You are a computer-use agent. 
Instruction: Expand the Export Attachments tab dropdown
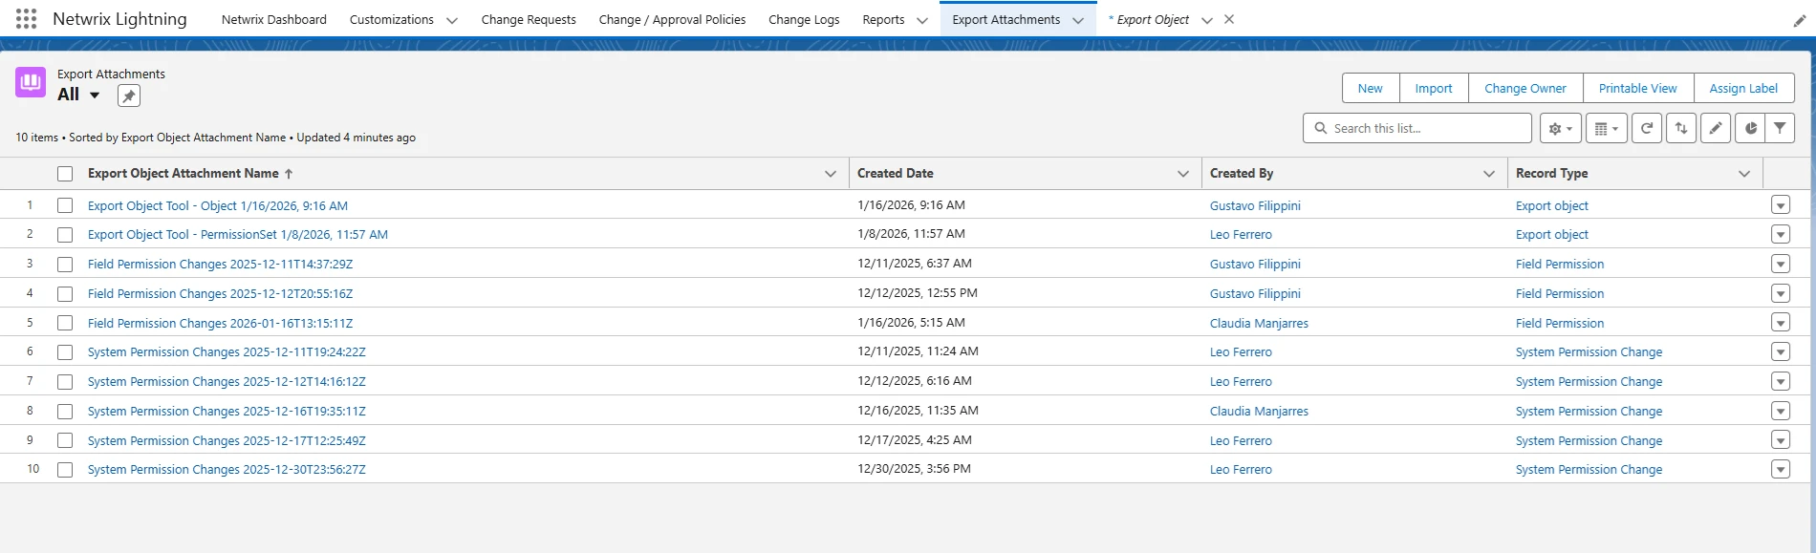tap(1078, 20)
